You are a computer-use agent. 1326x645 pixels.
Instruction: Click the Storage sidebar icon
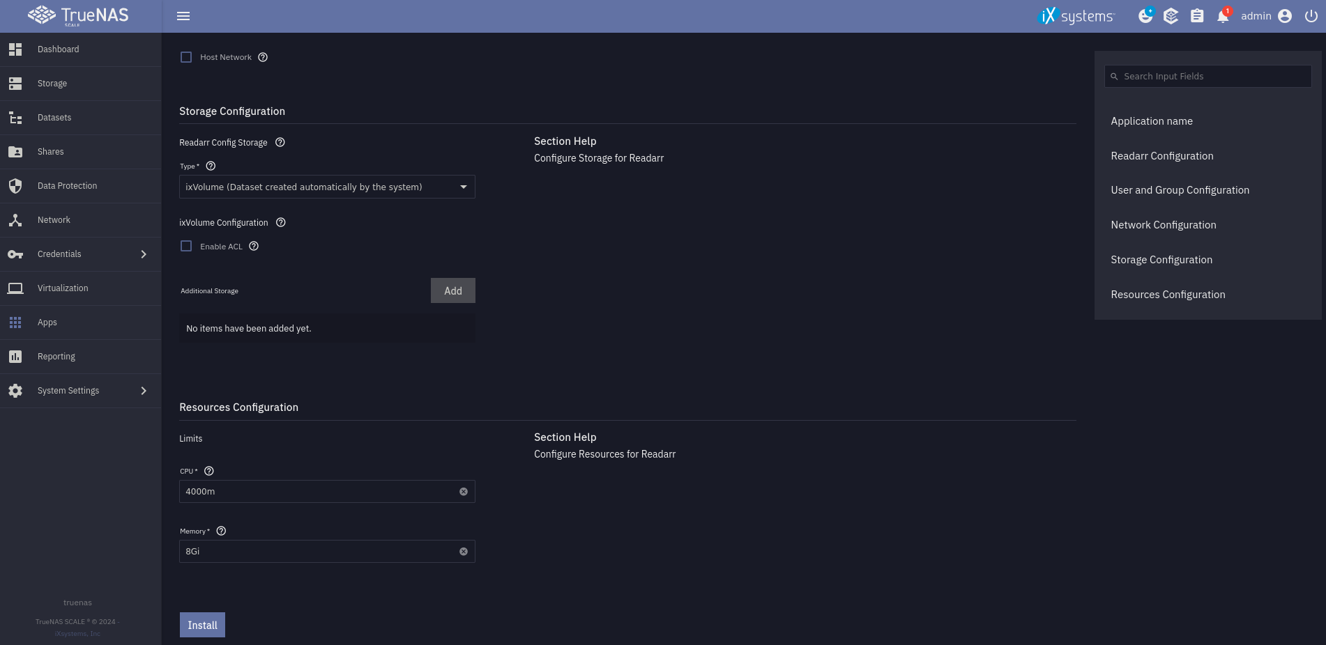click(x=15, y=84)
